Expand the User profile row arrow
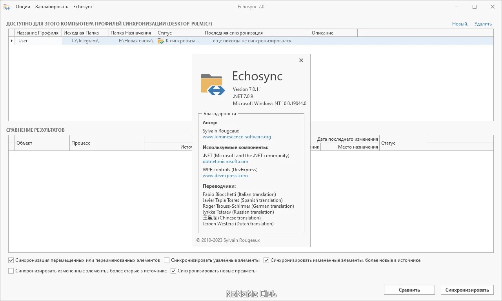The image size is (502, 301). click(x=11, y=41)
